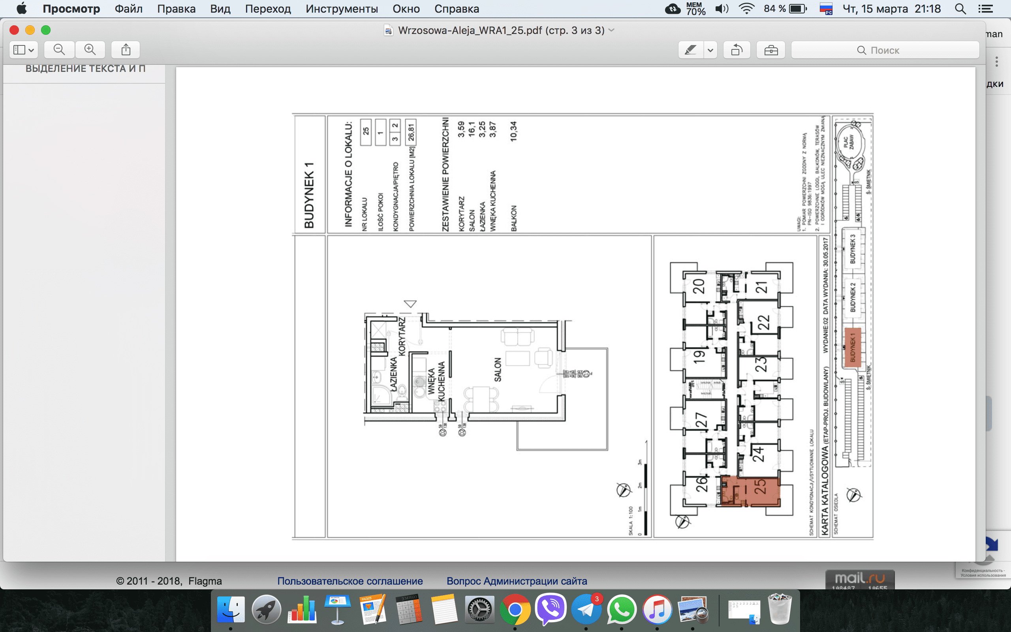Click the Пользовательское соглашение link
Image resolution: width=1011 pixels, height=632 pixels.
350,581
